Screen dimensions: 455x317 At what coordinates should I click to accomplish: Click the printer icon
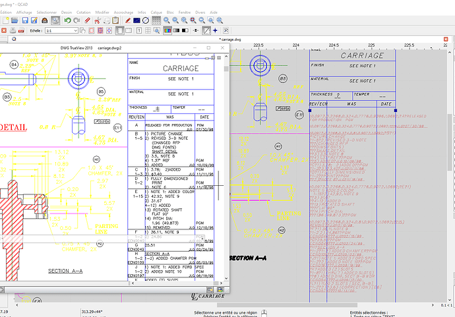(13, 30)
